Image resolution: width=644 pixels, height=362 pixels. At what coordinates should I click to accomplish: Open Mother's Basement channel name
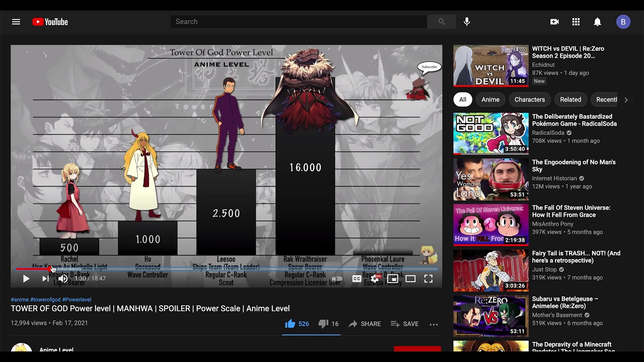tap(557, 315)
